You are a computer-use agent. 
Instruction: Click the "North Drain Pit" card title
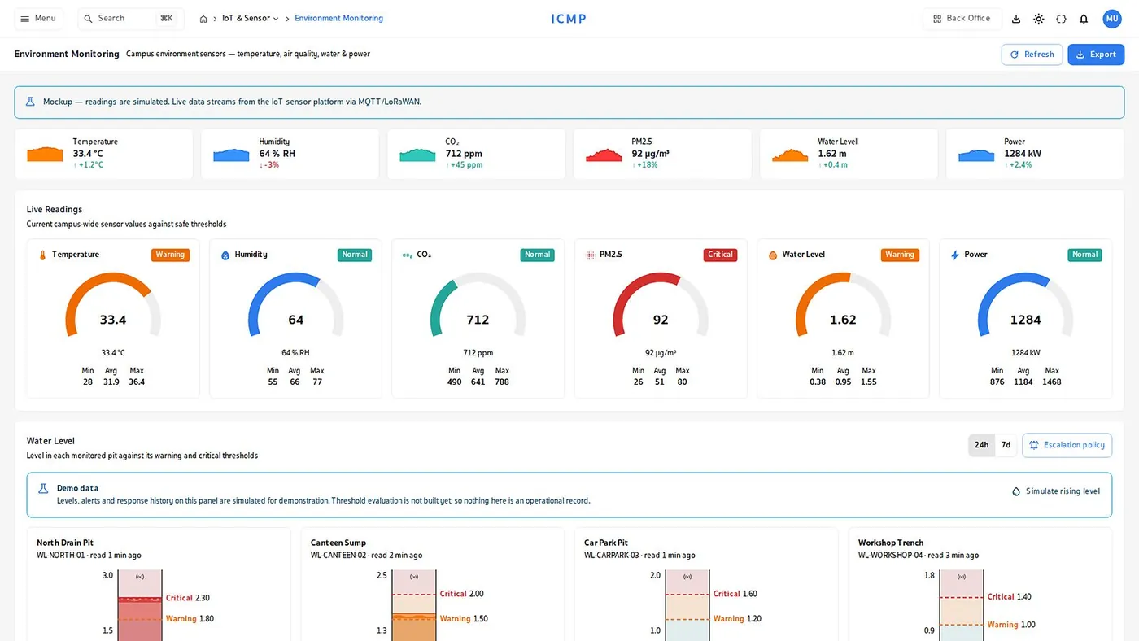coord(65,543)
